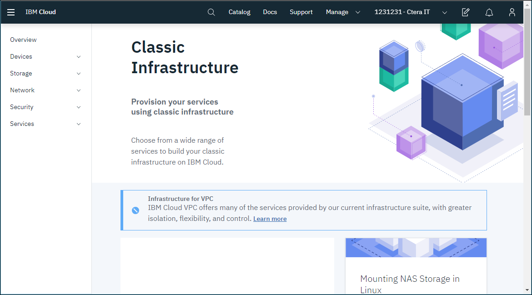532x295 pixels.
Task: Open the cost estimator edit icon
Action: click(x=466, y=12)
